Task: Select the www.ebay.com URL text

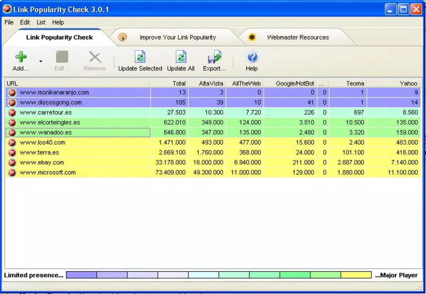Action: click(42, 162)
